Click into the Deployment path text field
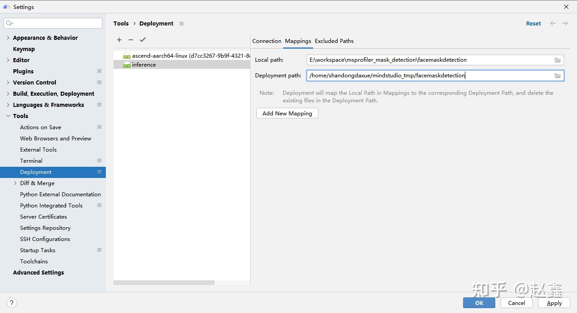Screen dimensions: 577x313 tap(435, 76)
